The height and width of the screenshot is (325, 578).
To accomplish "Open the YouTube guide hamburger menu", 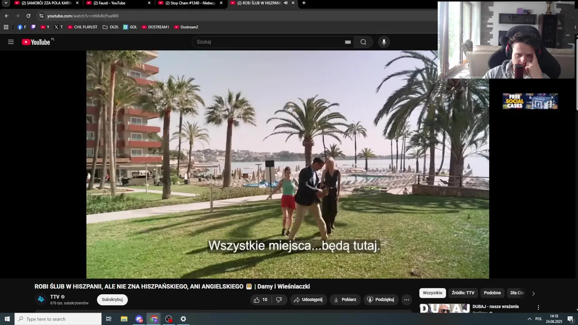I will (11, 42).
